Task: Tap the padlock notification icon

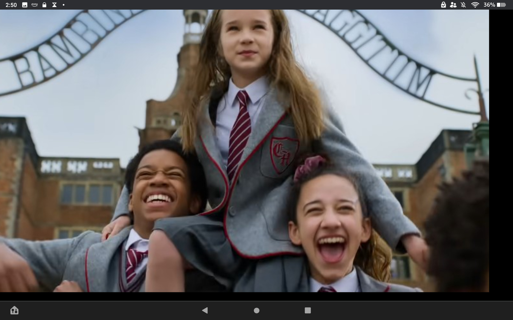Action: point(44,5)
